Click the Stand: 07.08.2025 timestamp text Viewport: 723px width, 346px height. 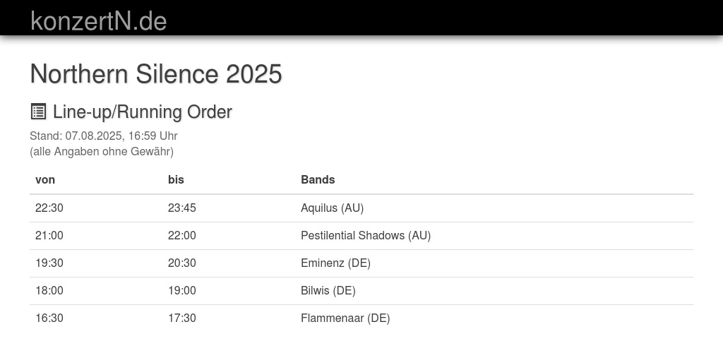tap(103, 136)
